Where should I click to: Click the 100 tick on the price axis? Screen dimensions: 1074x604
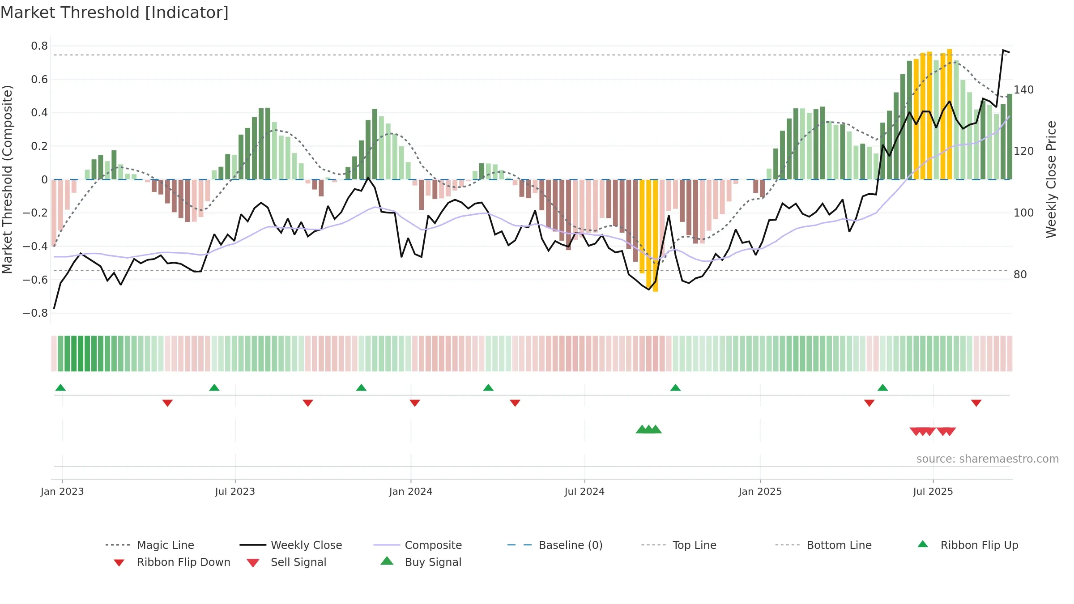pos(1024,213)
